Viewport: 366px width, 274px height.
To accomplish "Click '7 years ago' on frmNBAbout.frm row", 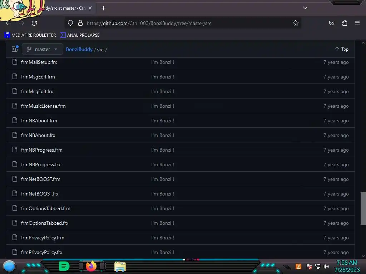I will [336, 121].
